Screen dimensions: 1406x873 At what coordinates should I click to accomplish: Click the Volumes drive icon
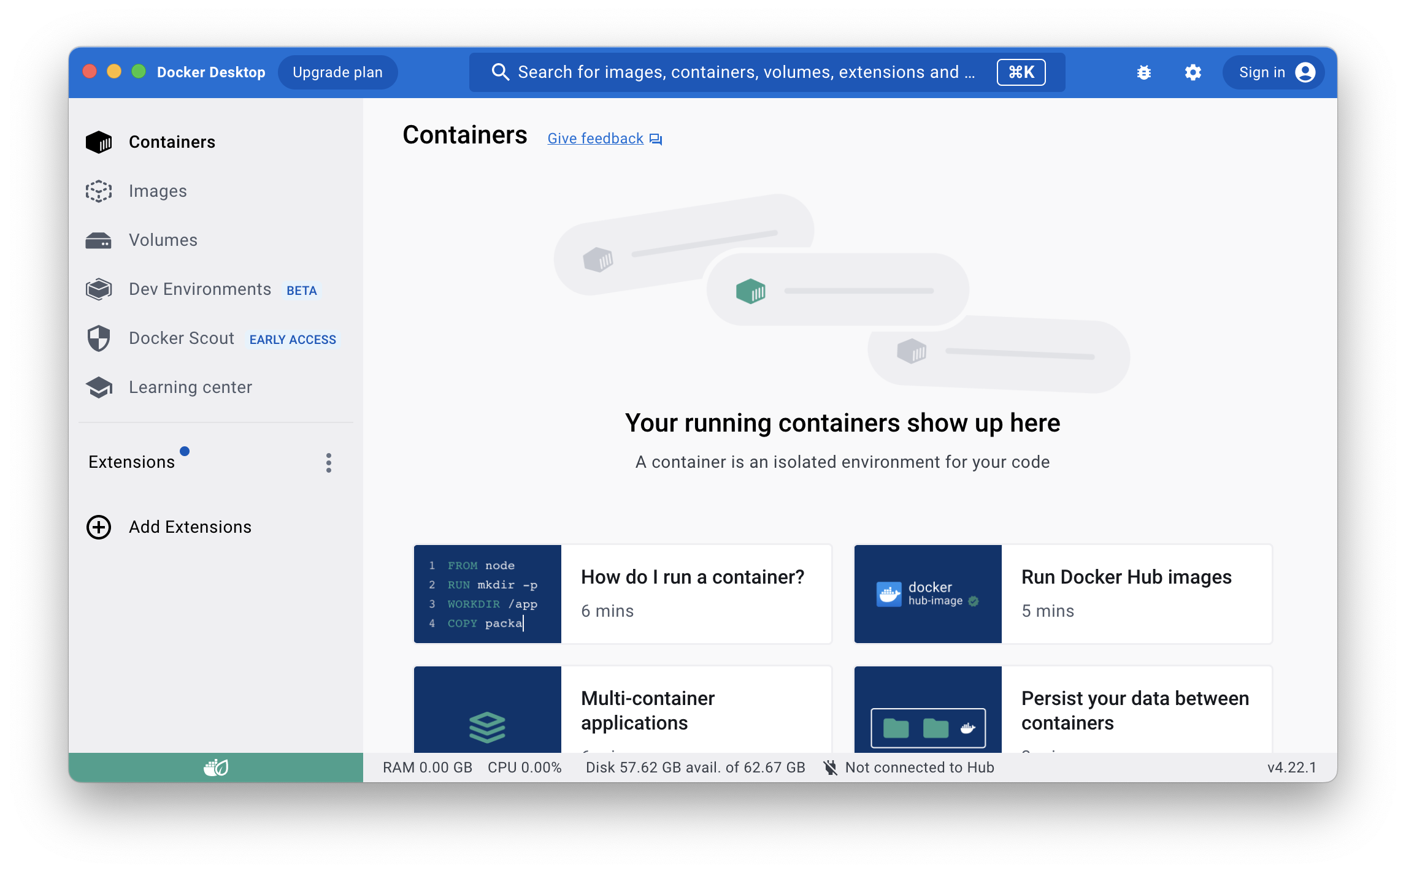pos(98,240)
